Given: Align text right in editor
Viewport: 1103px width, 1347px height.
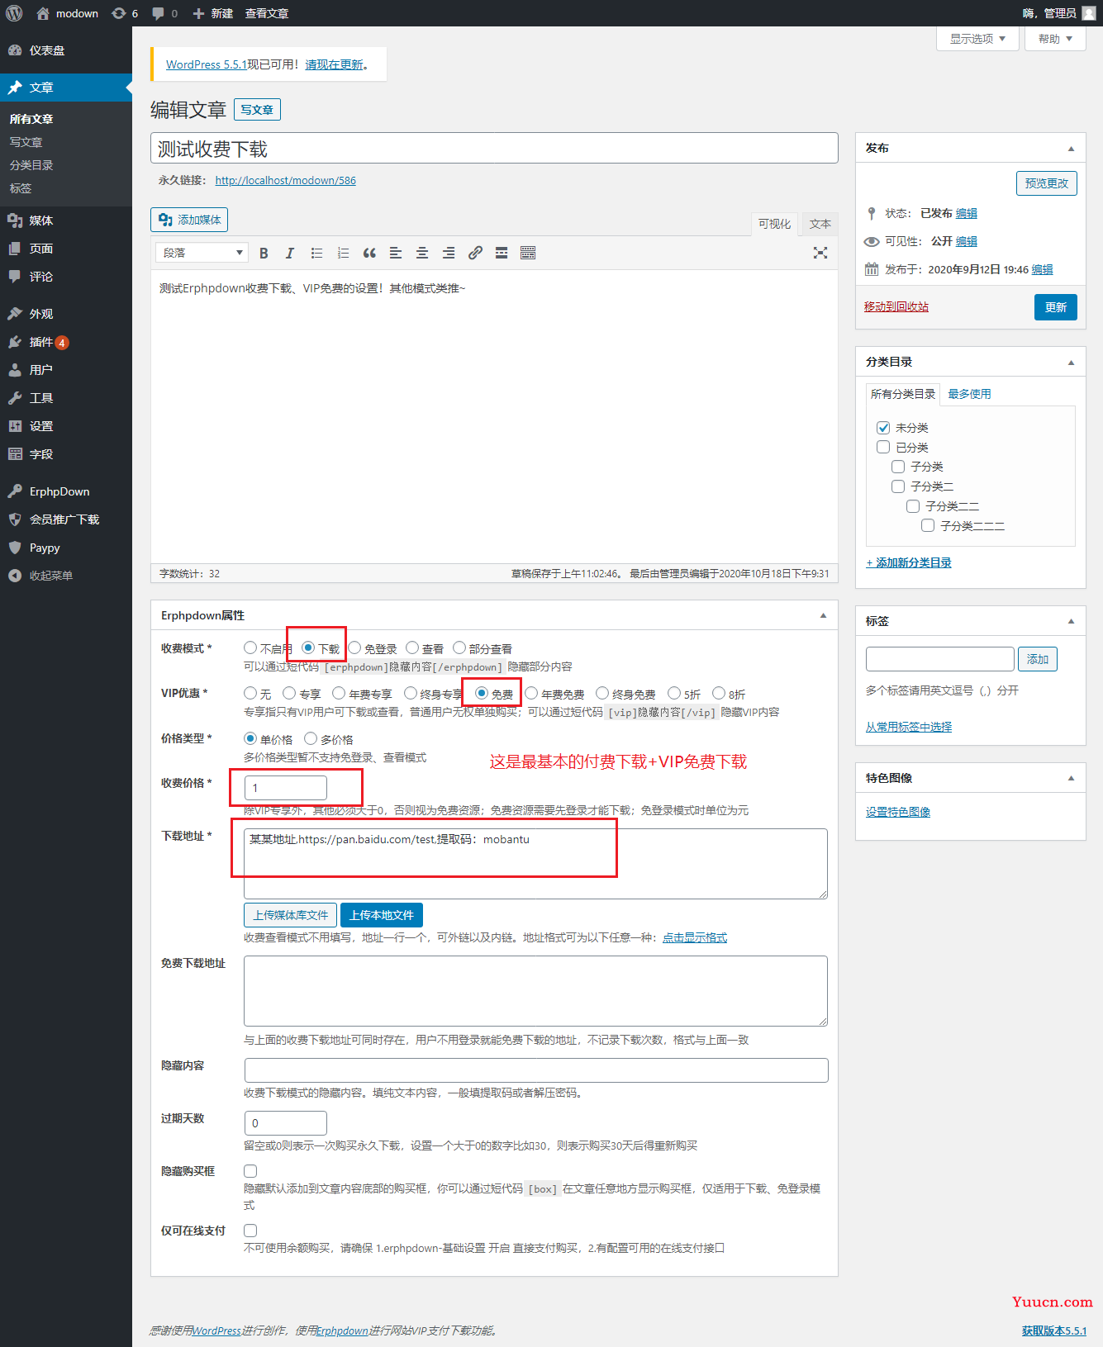Looking at the screenshot, I should point(449,253).
